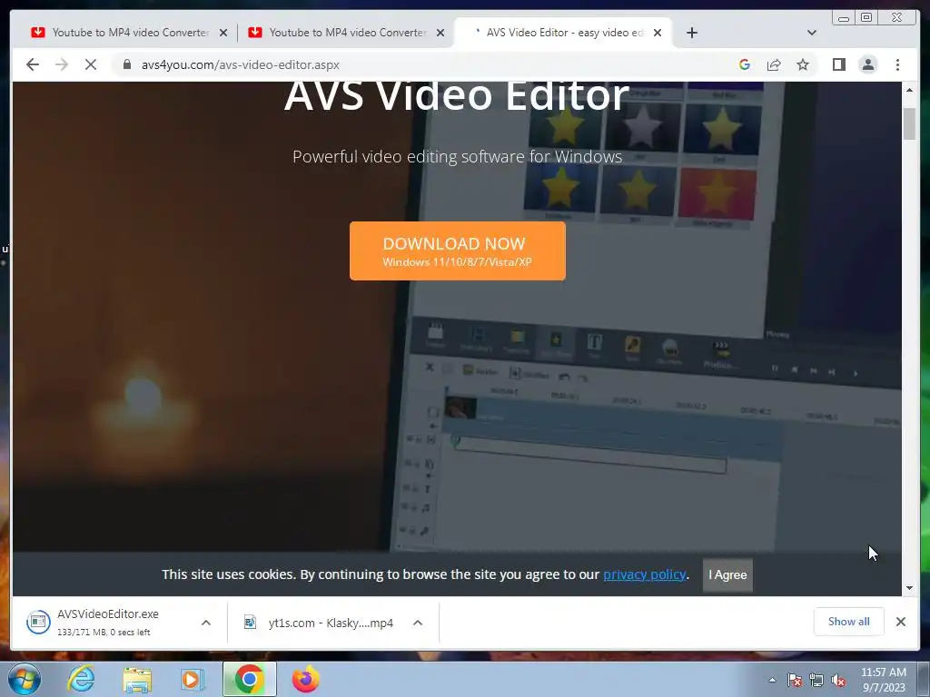Launch Firefox from the taskbar

pyautogui.click(x=305, y=679)
